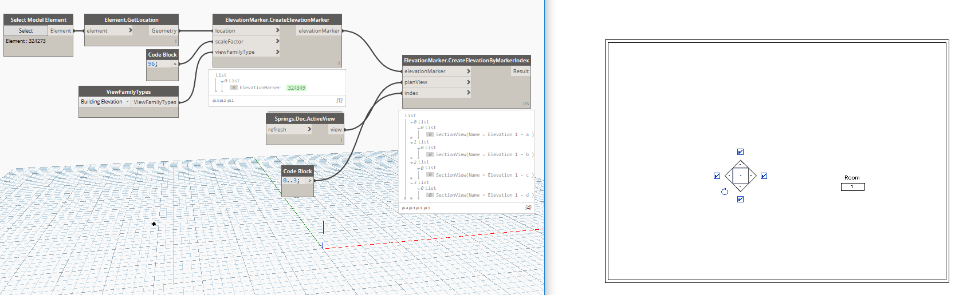Uncheck the top elevation view checkbox
959x295 pixels.
point(740,152)
